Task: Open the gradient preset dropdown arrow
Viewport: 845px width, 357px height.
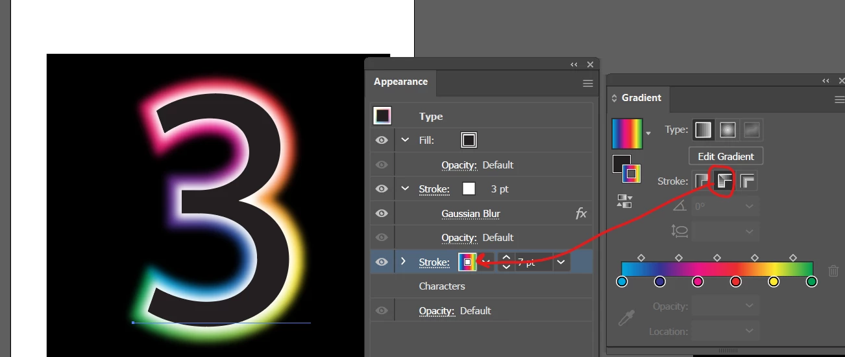Action: point(648,133)
